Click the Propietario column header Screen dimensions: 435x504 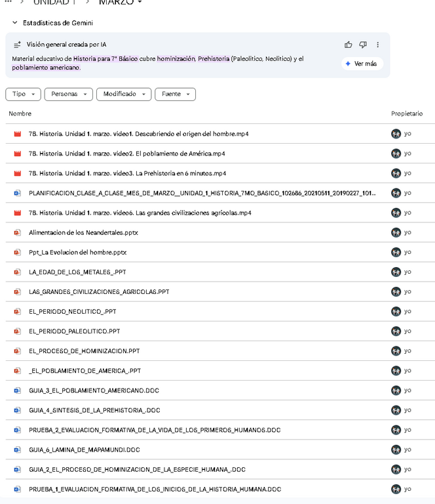coord(407,114)
